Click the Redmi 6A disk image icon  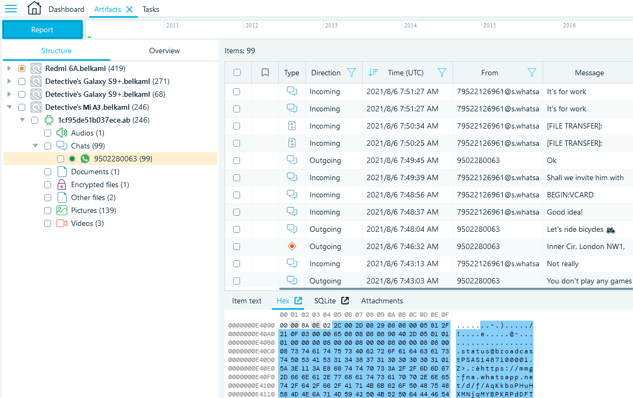pos(36,68)
